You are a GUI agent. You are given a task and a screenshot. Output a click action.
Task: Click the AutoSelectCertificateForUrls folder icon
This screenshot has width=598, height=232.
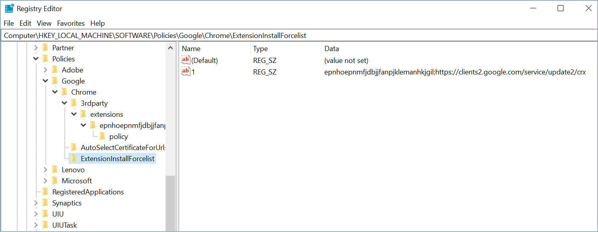[74, 148]
